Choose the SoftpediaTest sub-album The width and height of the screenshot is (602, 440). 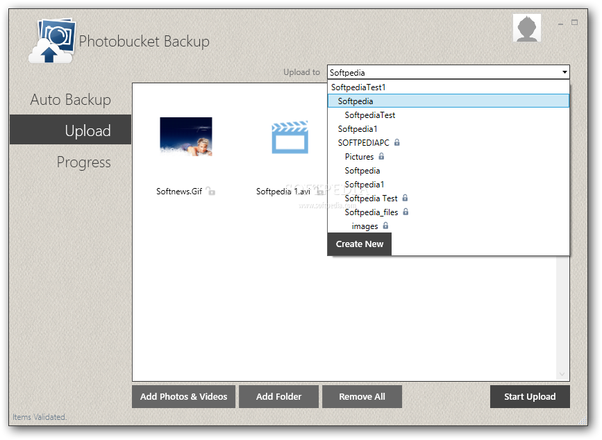pyautogui.click(x=448, y=115)
